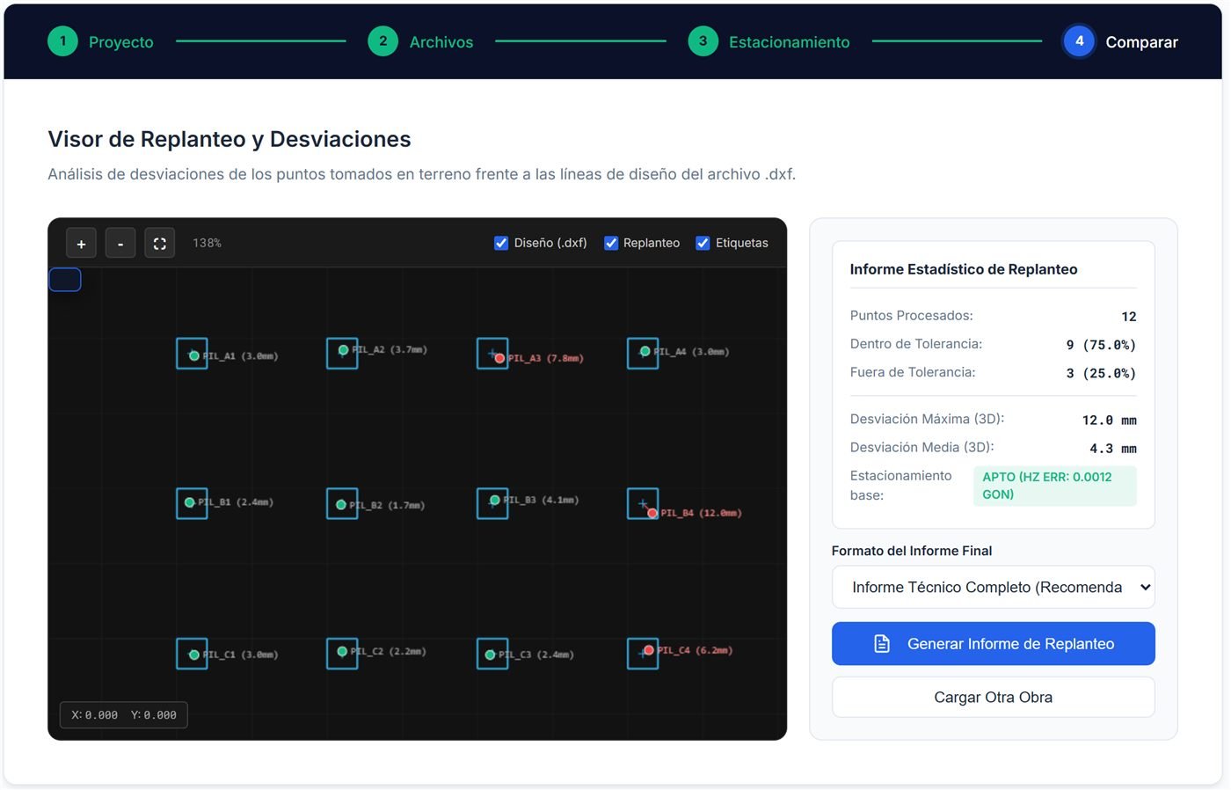The width and height of the screenshot is (1231, 790).
Task: Select the PIL_A1 point marker
Action: pos(194,356)
